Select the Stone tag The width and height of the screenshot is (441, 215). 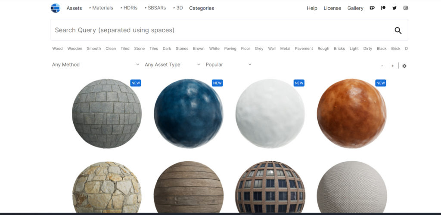(x=140, y=49)
